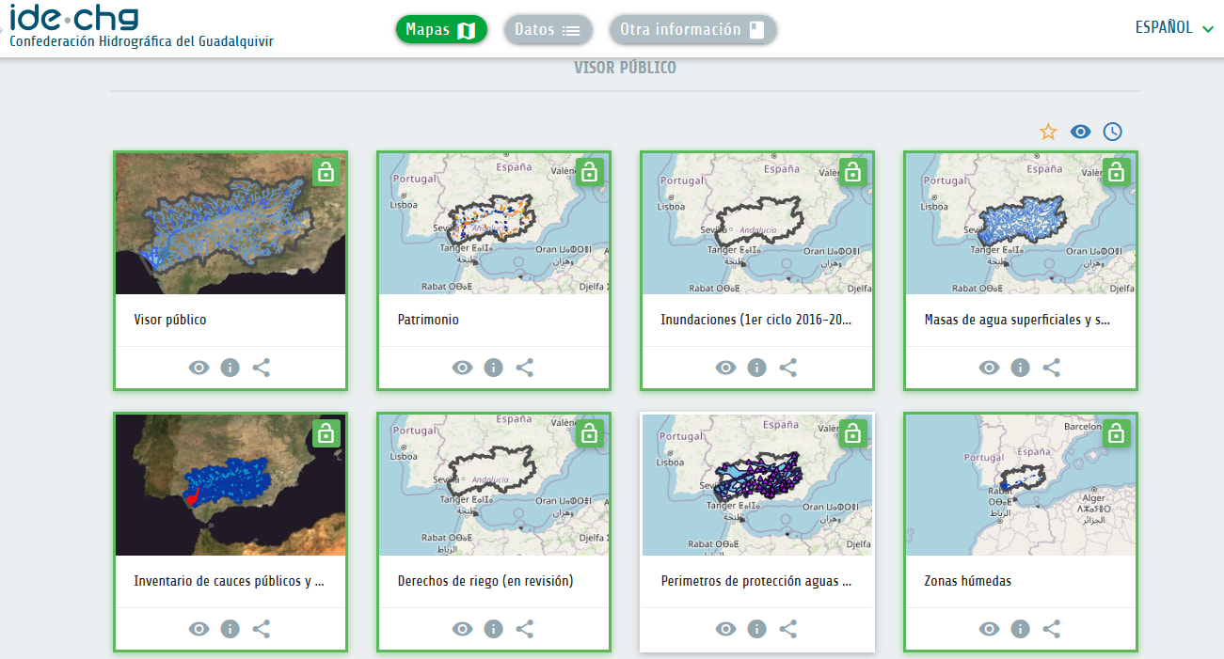Click eye icon on Perímetros de protección card
The width and height of the screenshot is (1224, 659).
(x=725, y=629)
